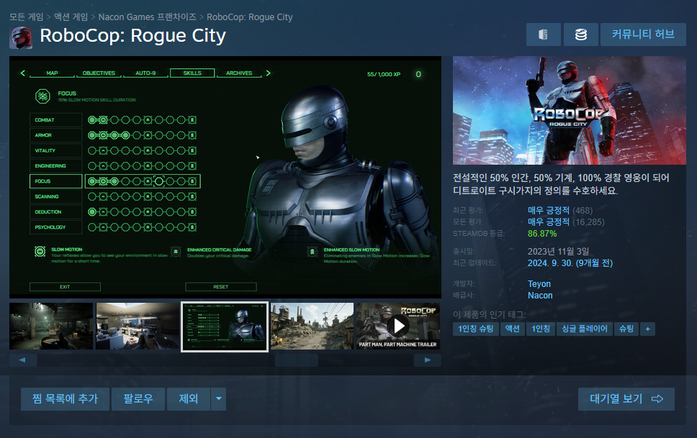
Task: Click the plus button to add tag
Action: click(x=647, y=329)
